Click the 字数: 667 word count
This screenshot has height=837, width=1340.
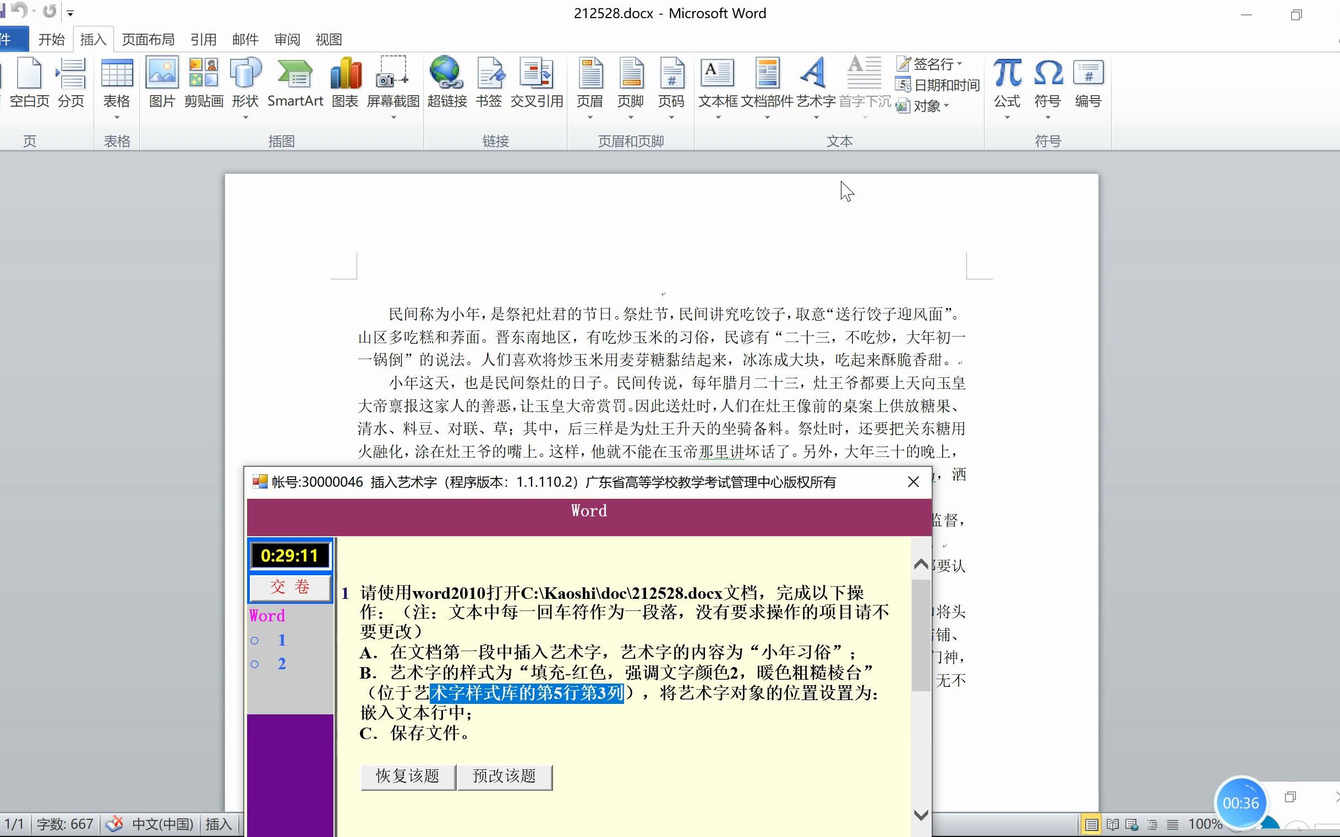pyautogui.click(x=65, y=824)
